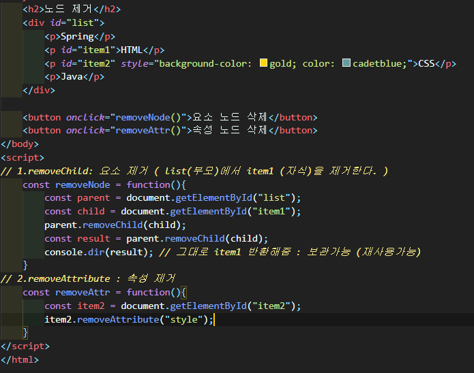
Task: Click the const result assignment line
Action: click(x=156, y=239)
